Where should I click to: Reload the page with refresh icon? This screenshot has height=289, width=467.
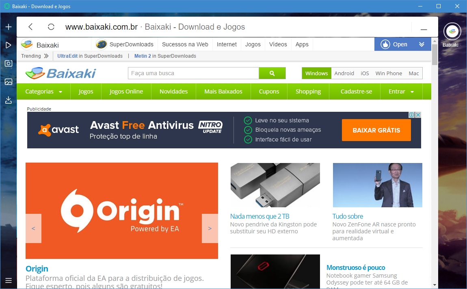click(51, 27)
